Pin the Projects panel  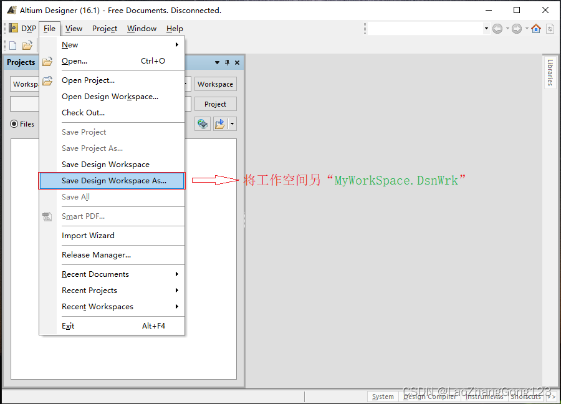[227, 62]
